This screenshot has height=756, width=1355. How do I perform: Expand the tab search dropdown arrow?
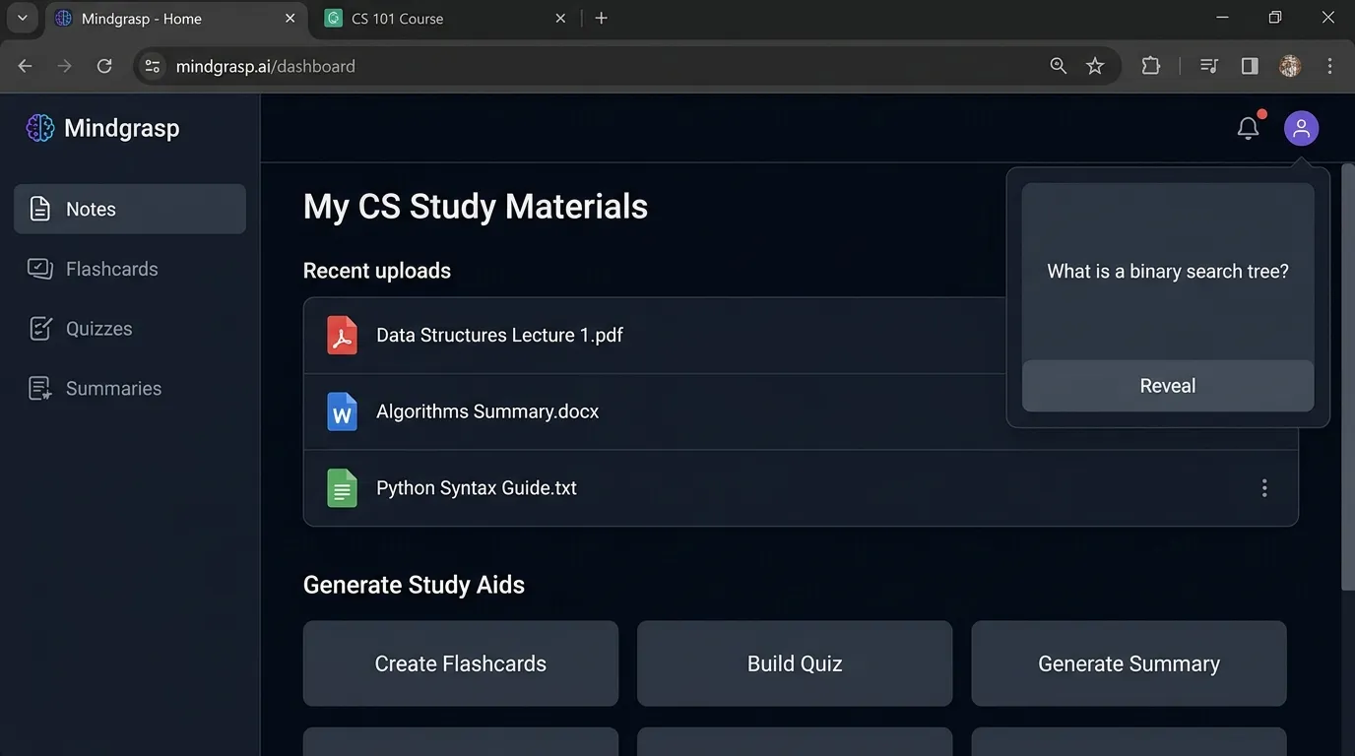tap(22, 18)
